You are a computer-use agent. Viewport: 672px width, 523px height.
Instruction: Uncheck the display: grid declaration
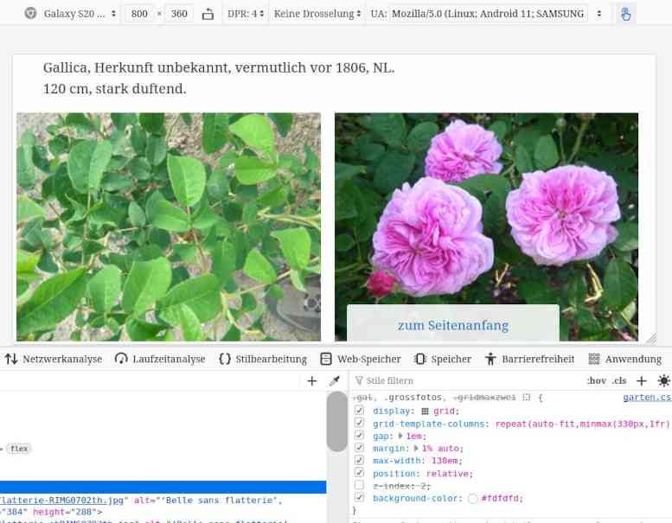coord(359,411)
